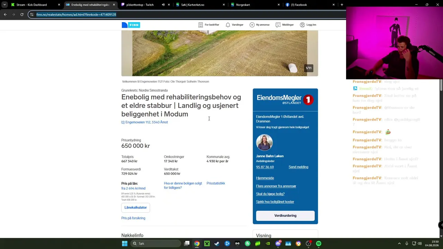Image resolution: width=443 pixels, height=249 pixels.
Task: Close the Stream - Kick Dashboard tab
Action: pyautogui.click(x=59, y=5)
